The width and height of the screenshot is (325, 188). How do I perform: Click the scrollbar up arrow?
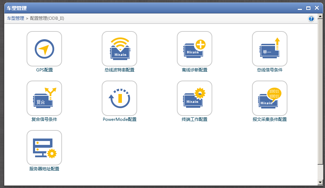[320, 16]
